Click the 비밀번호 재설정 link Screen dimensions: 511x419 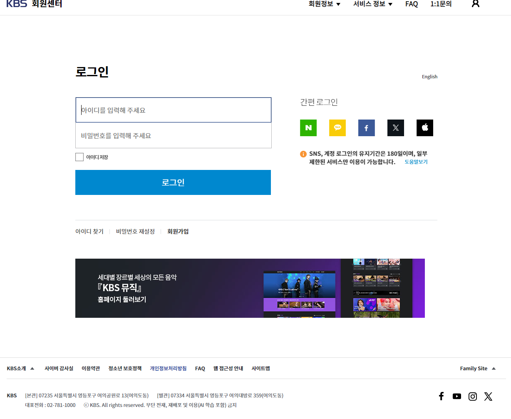[x=135, y=232]
